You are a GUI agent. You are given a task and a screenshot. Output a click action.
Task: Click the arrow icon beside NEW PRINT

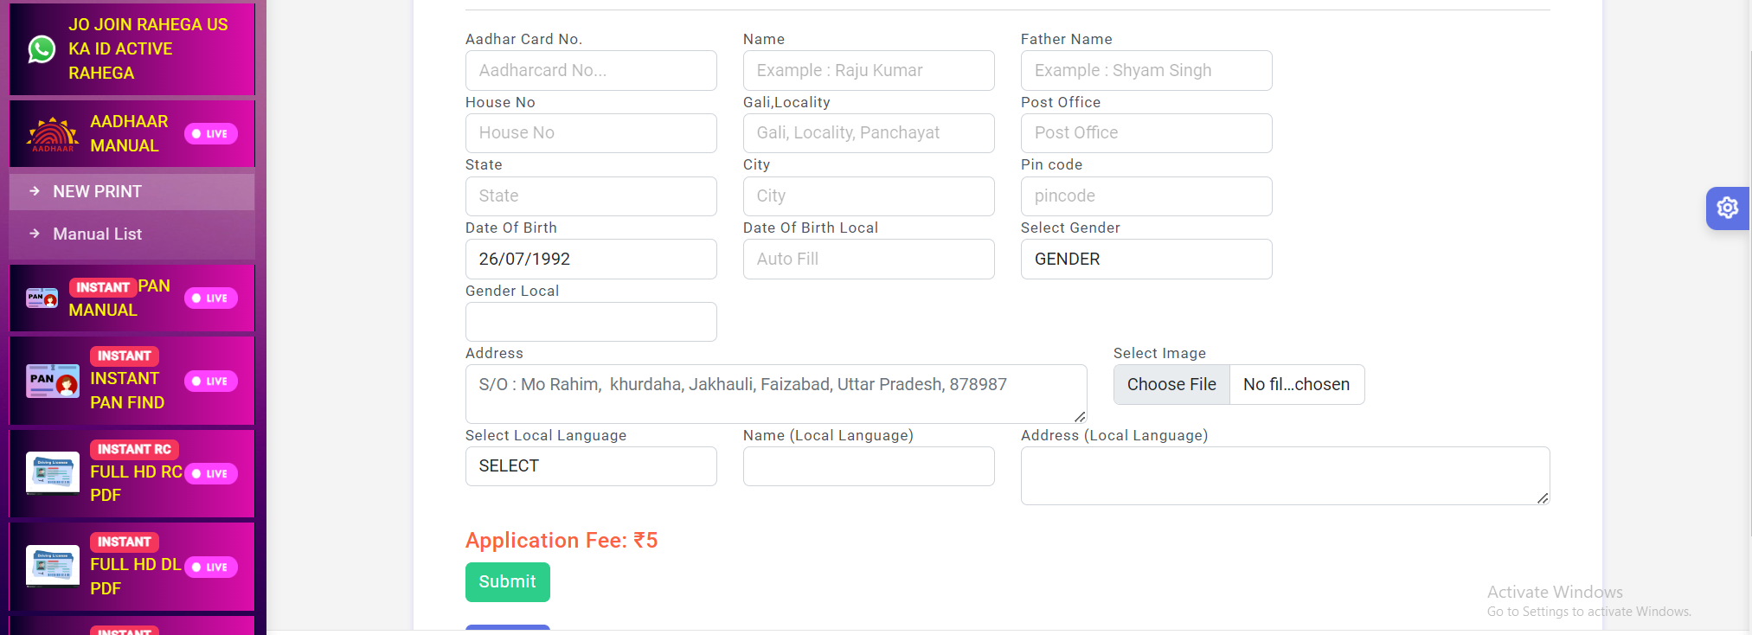[35, 191]
